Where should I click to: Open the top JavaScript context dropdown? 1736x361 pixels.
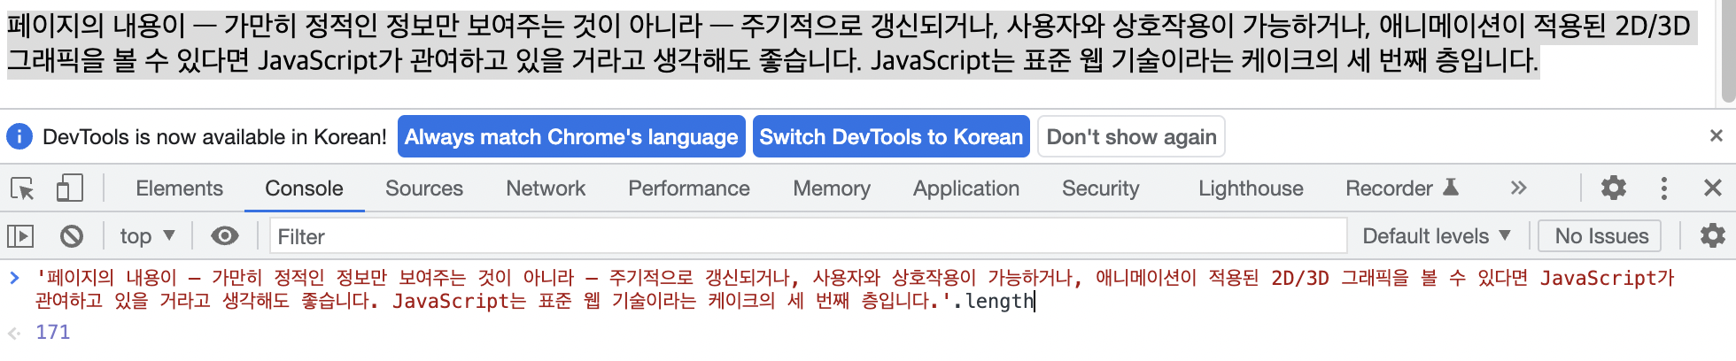147,236
